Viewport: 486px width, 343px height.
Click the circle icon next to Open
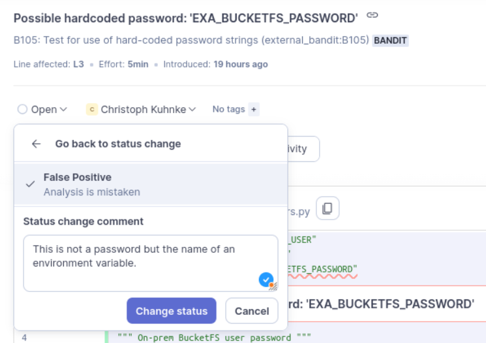(23, 110)
